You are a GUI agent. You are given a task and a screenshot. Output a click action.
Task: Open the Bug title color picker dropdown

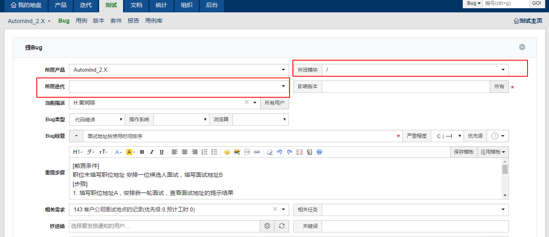76,136
